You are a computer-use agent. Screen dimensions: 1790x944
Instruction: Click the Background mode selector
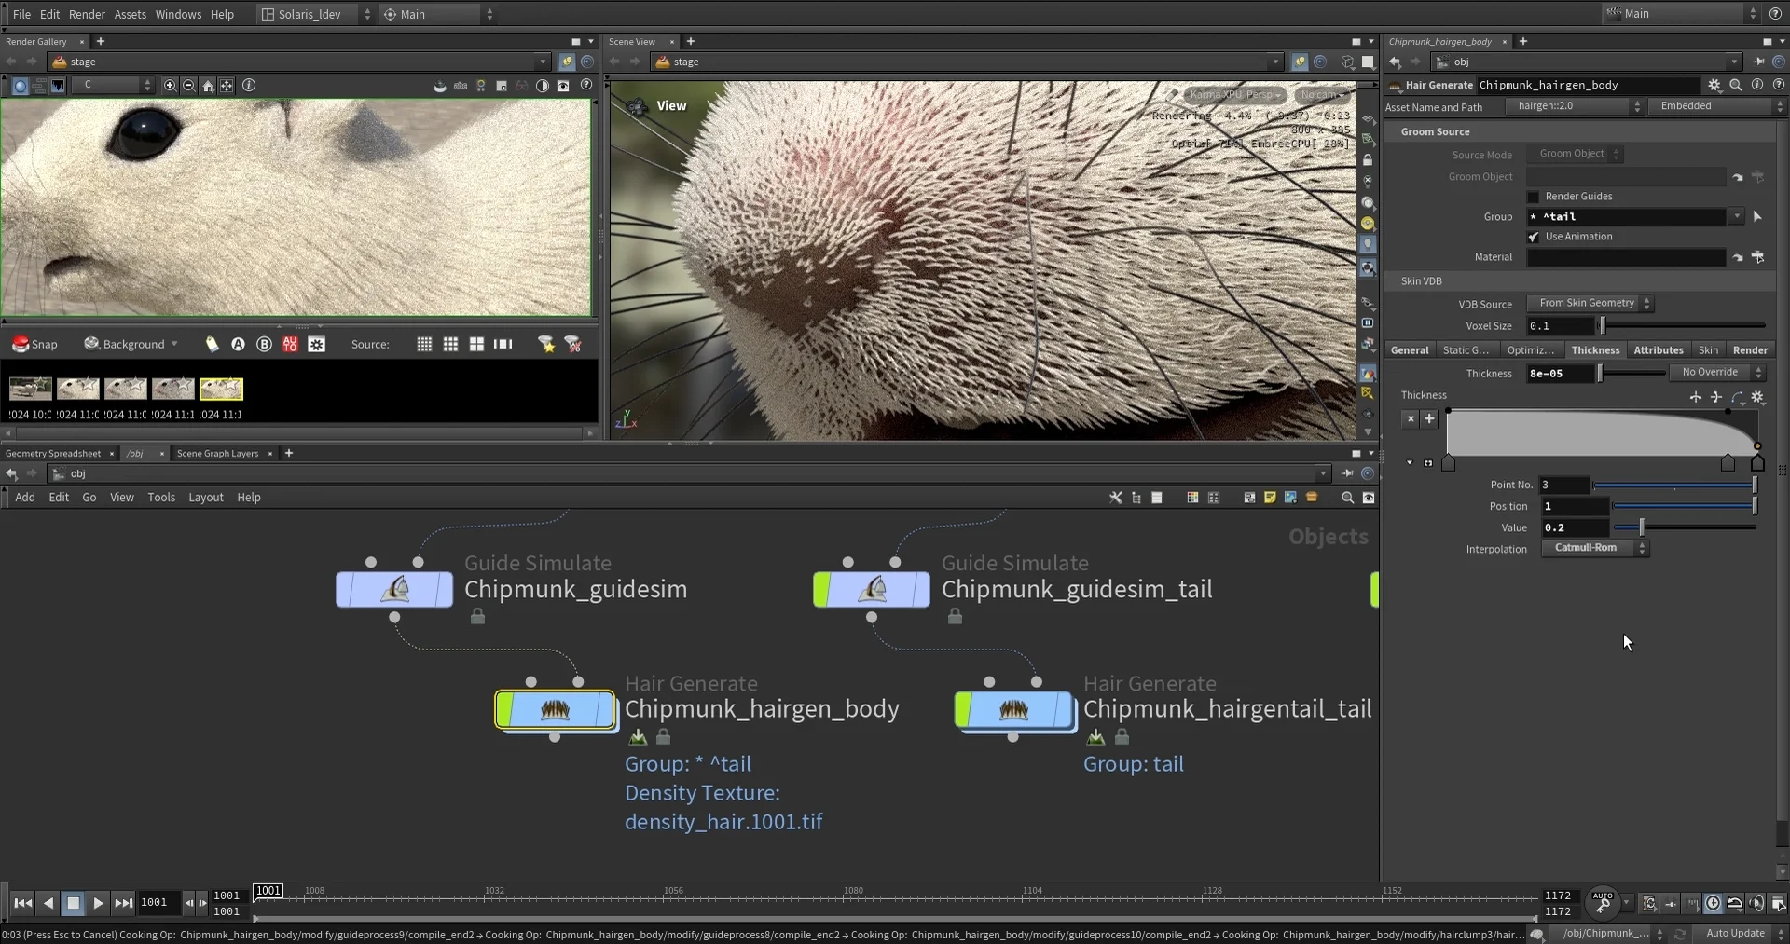point(131,344)
